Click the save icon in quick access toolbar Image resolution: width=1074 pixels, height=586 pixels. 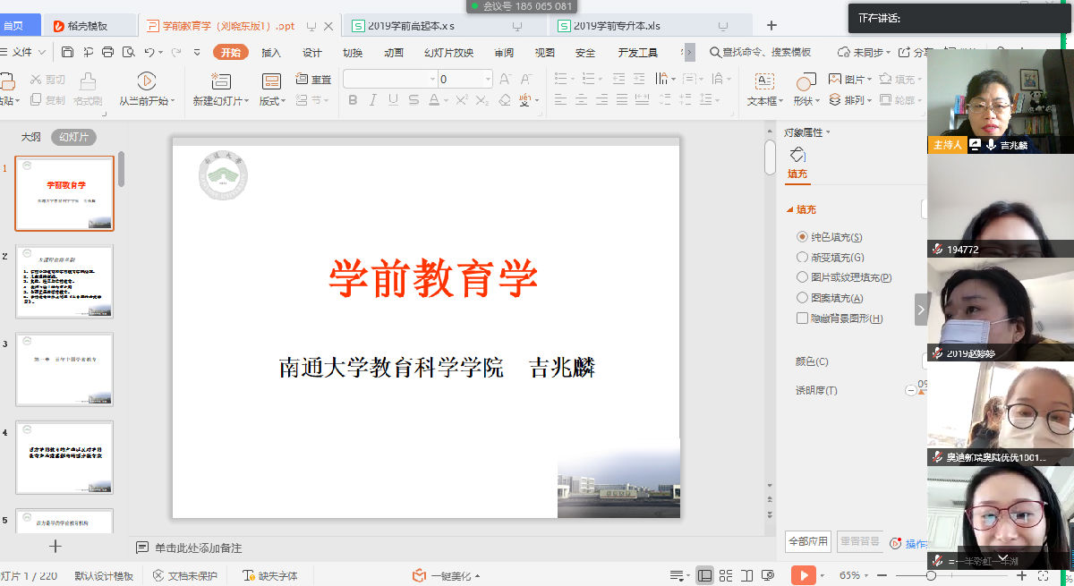(67, 52)
